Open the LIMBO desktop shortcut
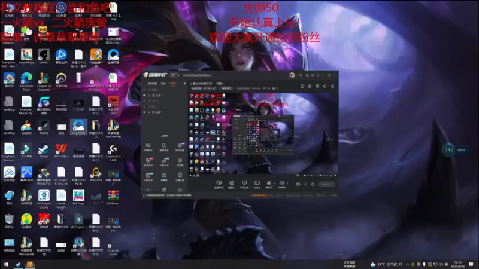Image resolution: width=479 pixels, height=269 pixels. click(x=44, y=56)
